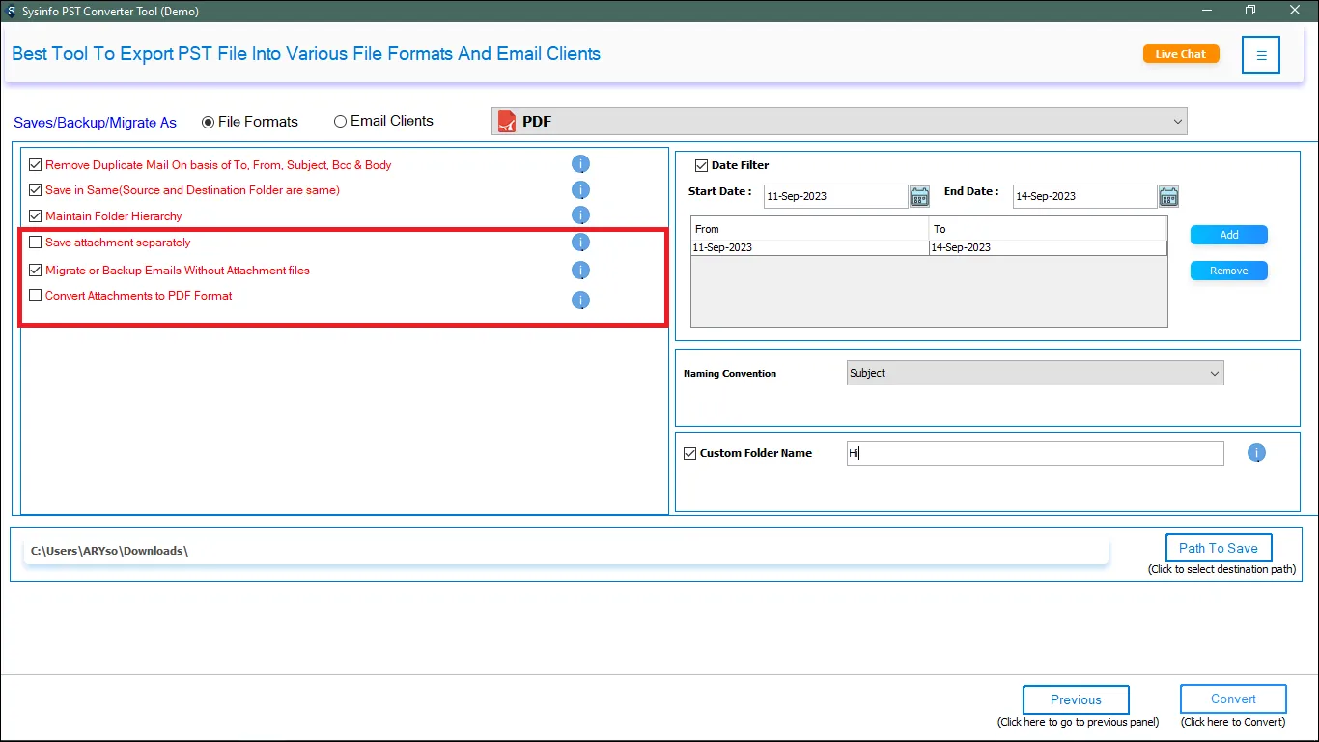1319x742 pixels.
Task: Uncheck the Date Filter checkbox
Action: pyautogui.click(x=702, y=165)
